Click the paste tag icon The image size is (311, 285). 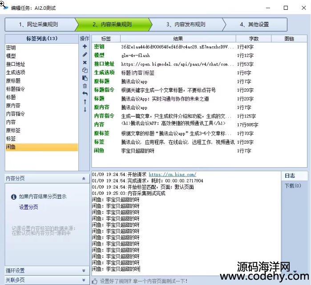click(x=85, y=78)
